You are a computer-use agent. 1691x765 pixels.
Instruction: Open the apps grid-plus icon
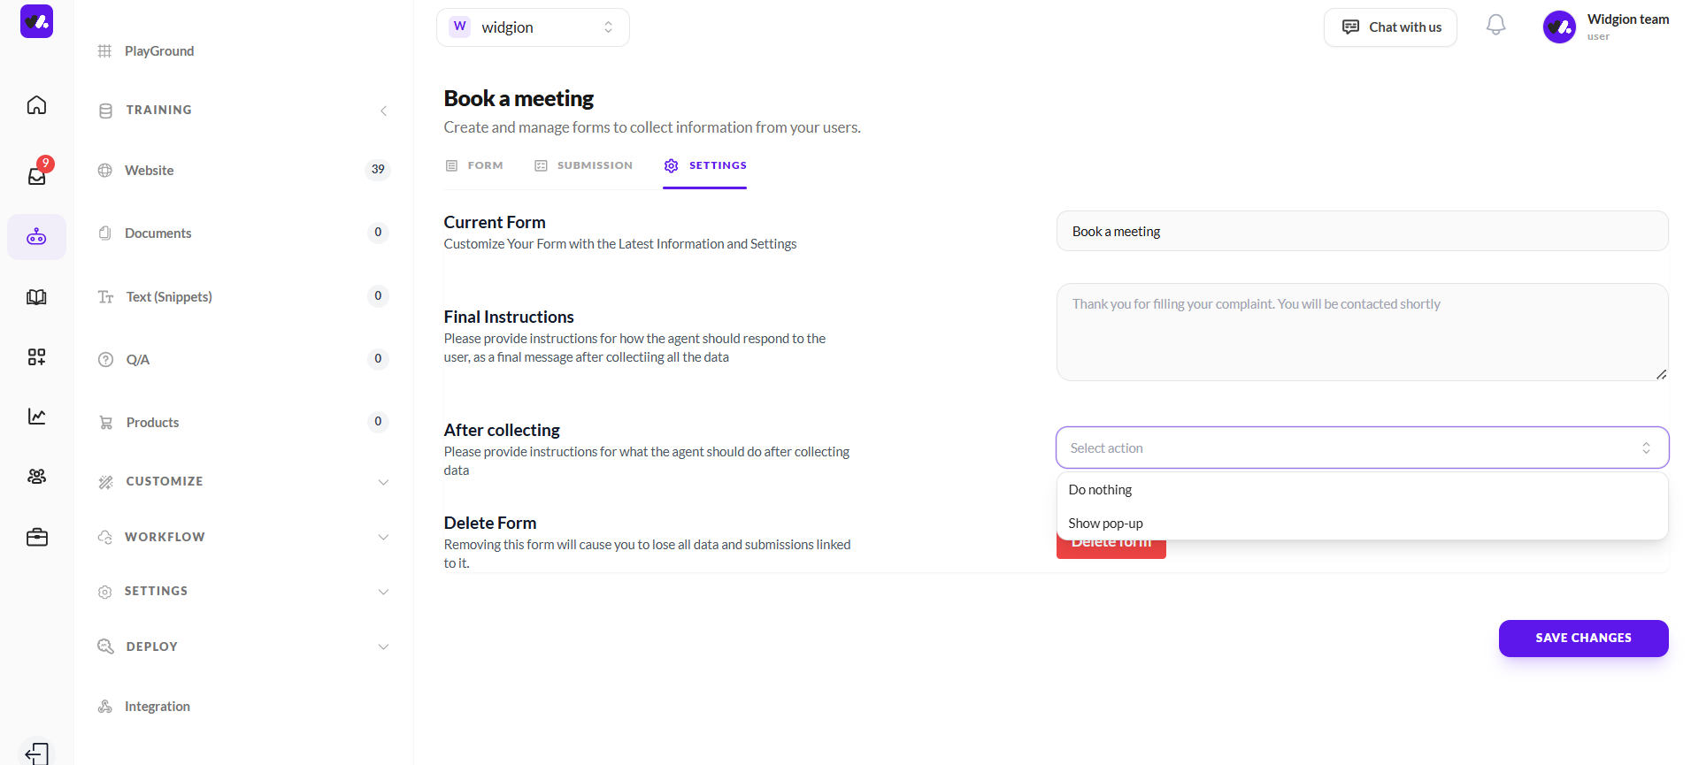[x=36, y=356]
